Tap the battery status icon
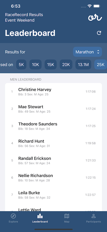The width and height of the screenshot is (107, 232). (97, 6)
